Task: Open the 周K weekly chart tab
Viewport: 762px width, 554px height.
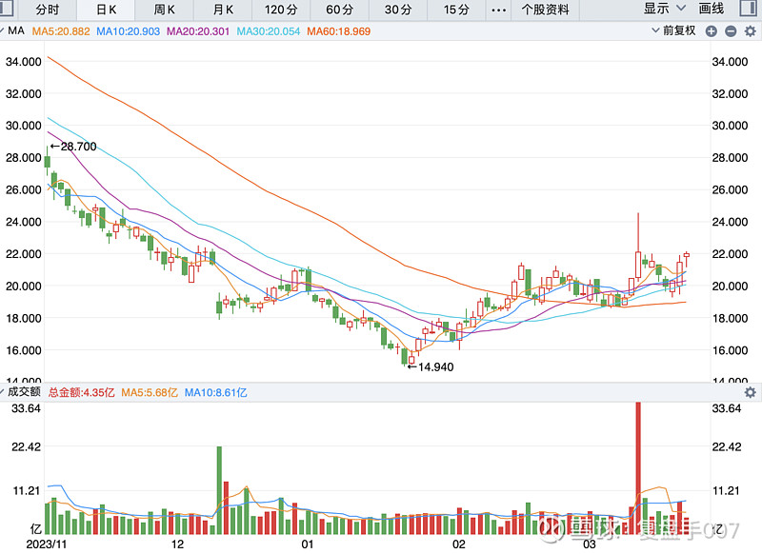Action: pyautogui.click(x=164, y=10)
